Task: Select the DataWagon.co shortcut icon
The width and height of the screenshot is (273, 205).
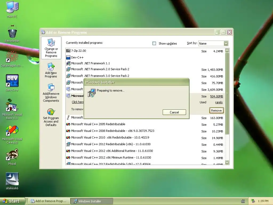Action: (x=12, y=57)
